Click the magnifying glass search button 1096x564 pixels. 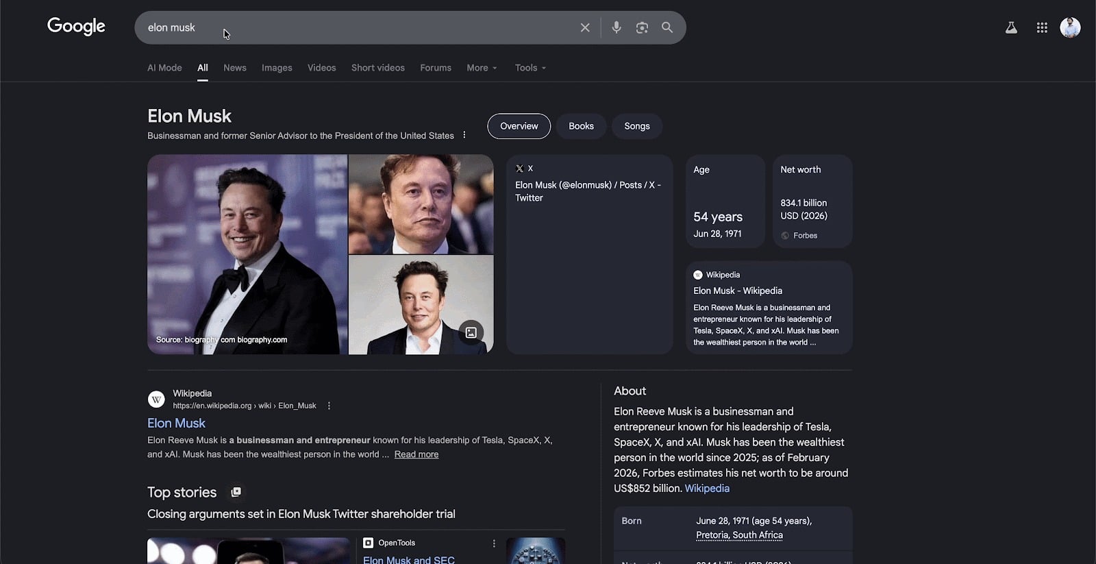(x=667, y=27)
